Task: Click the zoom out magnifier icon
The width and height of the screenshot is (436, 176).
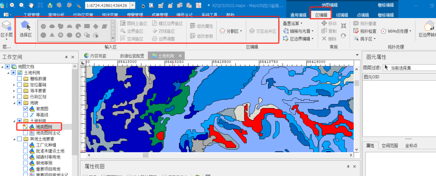Action: click(22, 5)
